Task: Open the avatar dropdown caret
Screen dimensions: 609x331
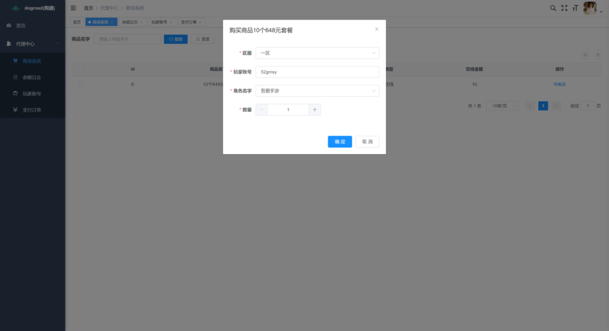Action: tap(601, 12)
